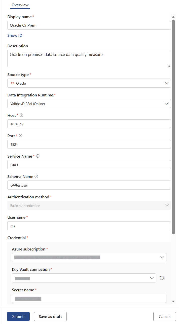Open the Authentication method dropdown
The width and height of the screenshot is (179, 324).
click(x=166, y=205)
